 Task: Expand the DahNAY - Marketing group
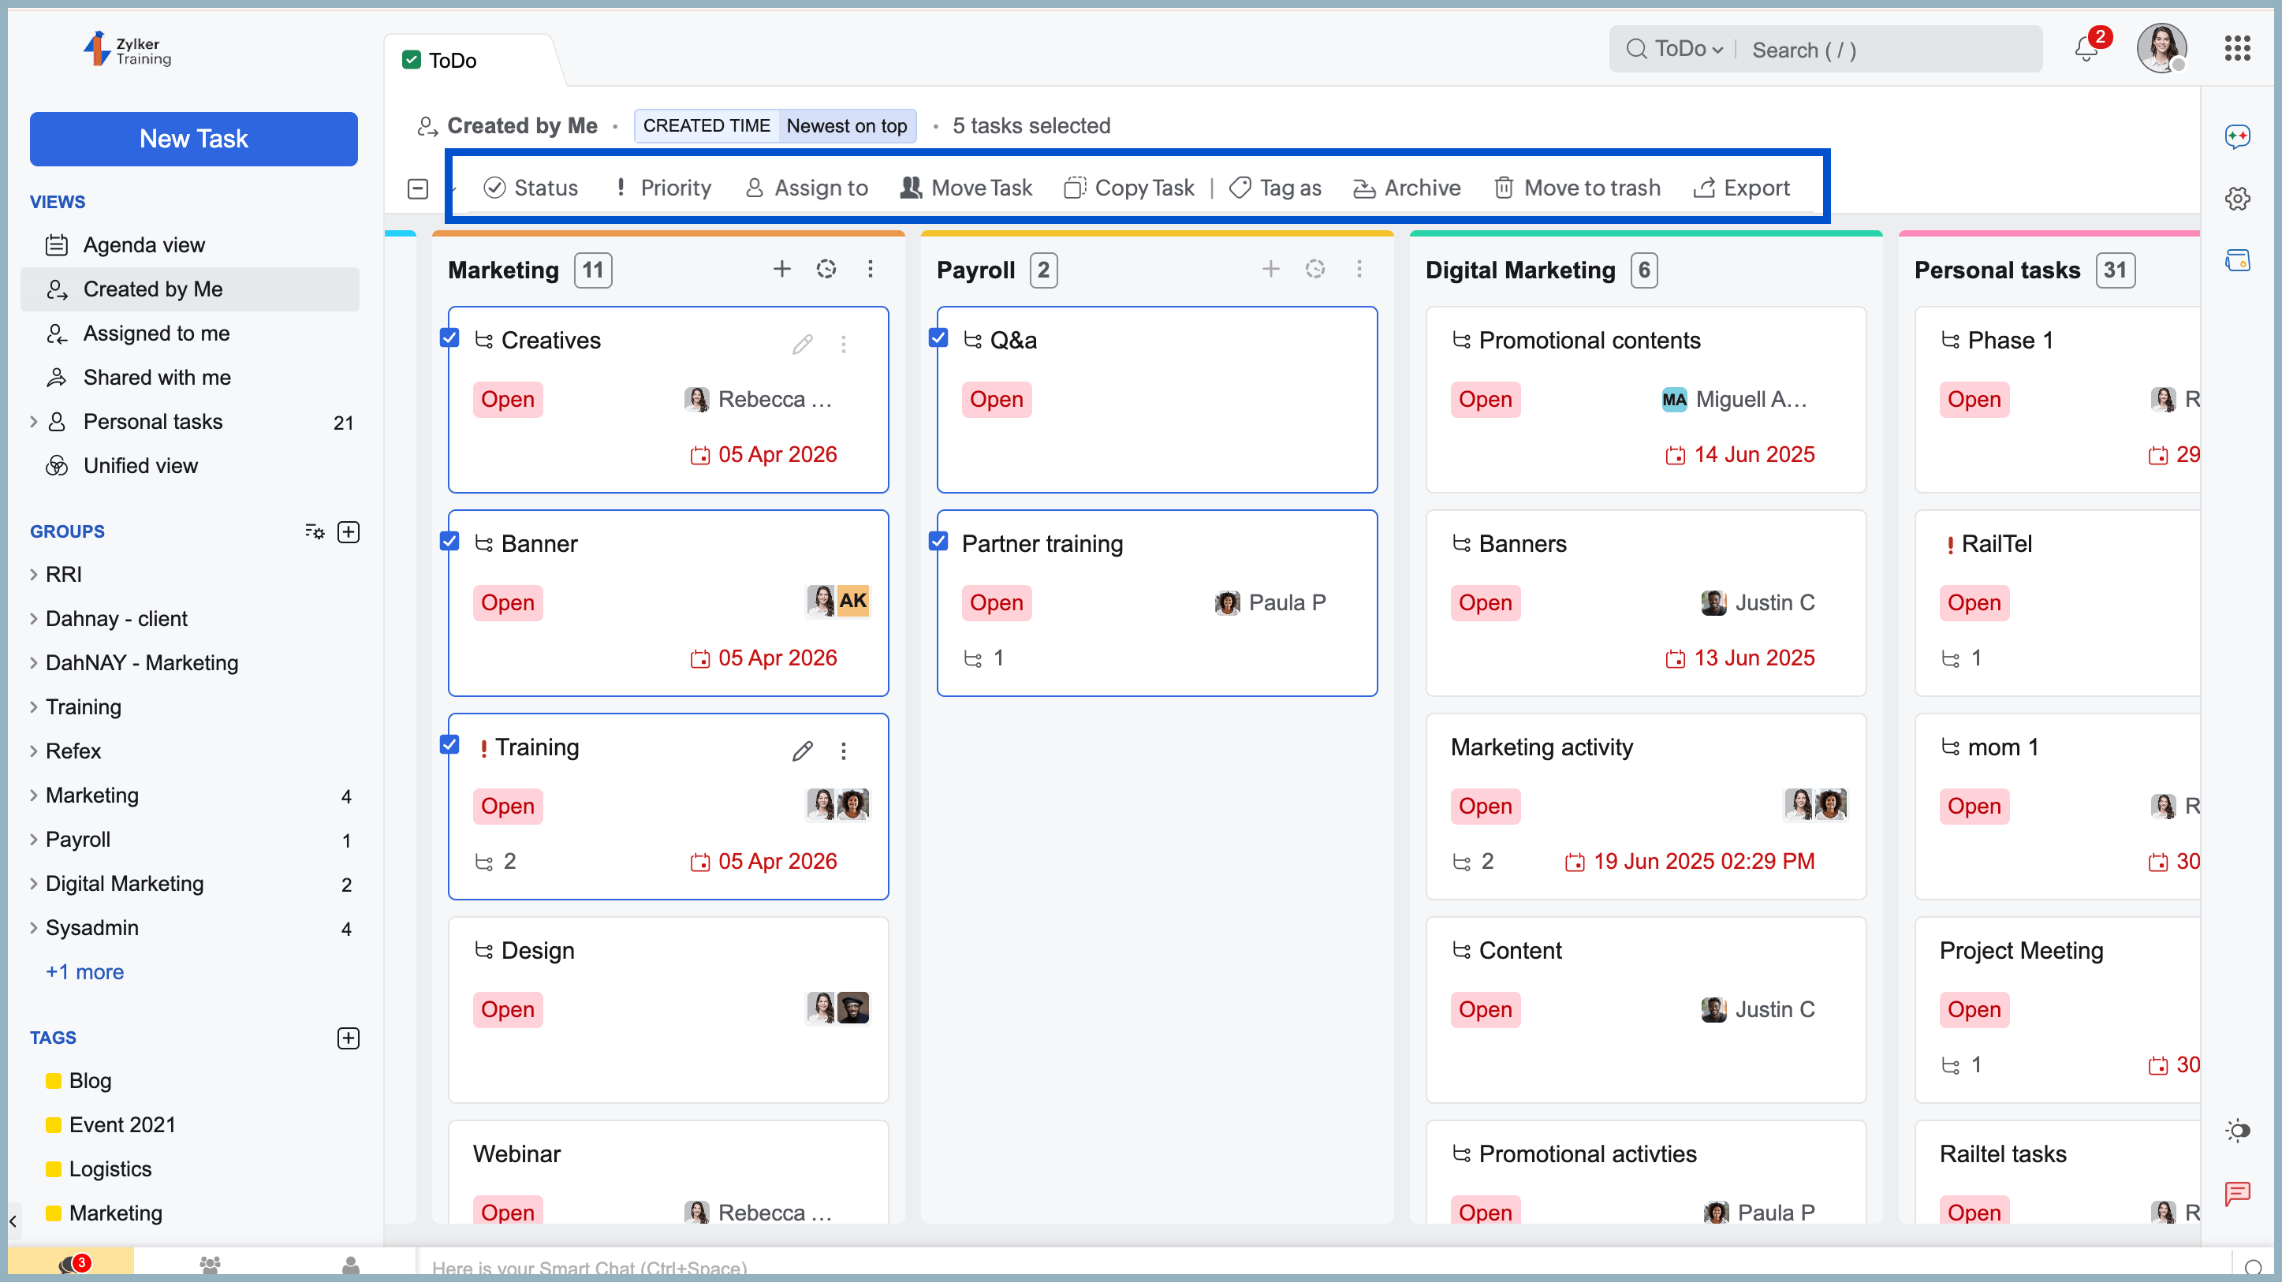pos(34,663)
